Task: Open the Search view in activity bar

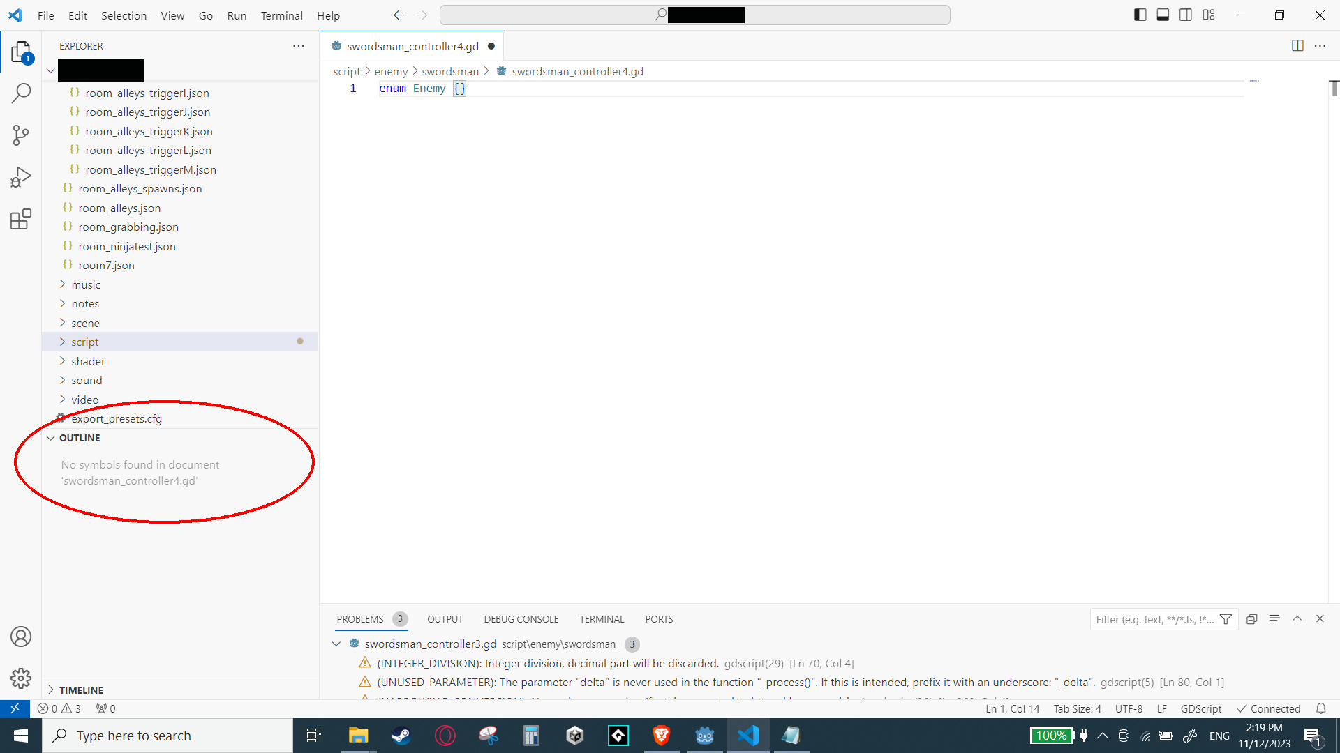Action: 21,93
